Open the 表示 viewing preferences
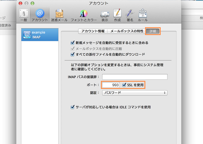Image resolution: width=203 pixels, height=144 pixels. pyautogui.click(x=105, y=16)
